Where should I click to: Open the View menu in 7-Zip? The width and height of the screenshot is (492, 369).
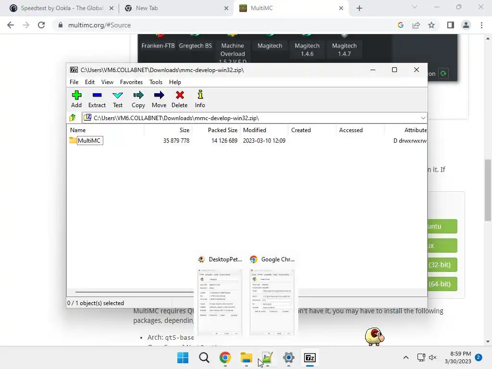point(107,82)
